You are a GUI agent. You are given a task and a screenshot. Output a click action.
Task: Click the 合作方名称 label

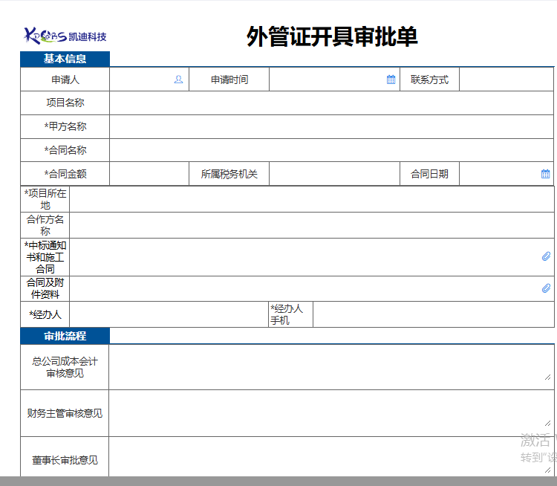click(x=45, y=225)
